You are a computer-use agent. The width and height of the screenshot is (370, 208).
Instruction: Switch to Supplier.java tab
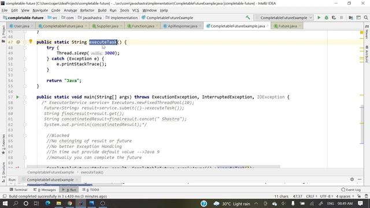(108, 26)
